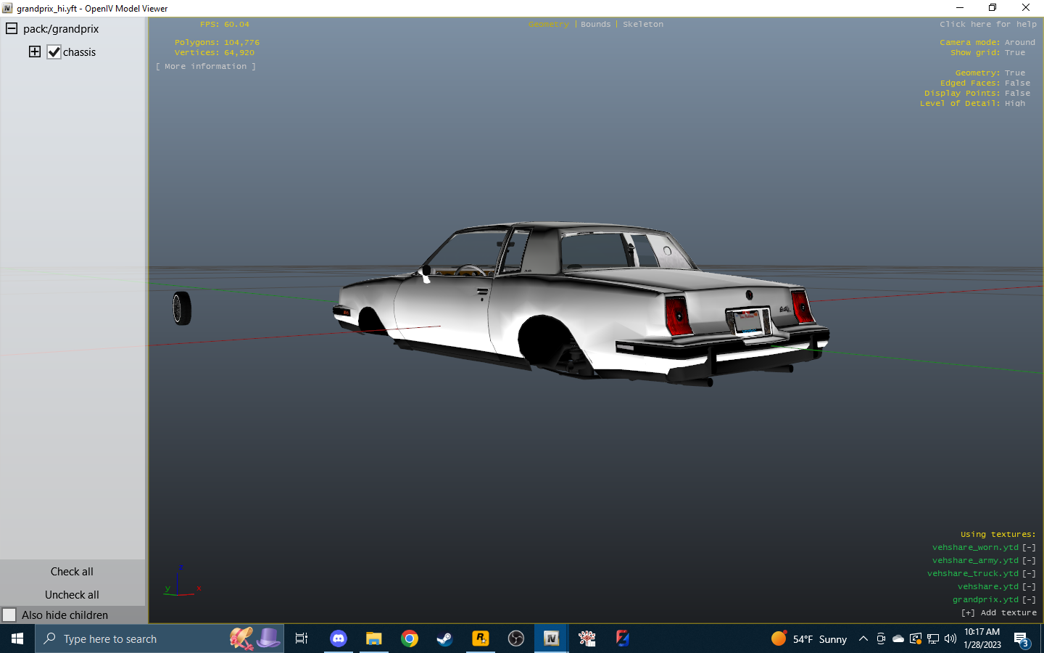Open OBS Studio from the taskbar

click(x=515, y=638)
